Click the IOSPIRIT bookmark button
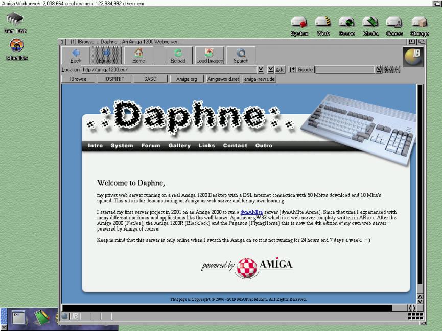This screenshot has height=331, width=442. point(114,79)
